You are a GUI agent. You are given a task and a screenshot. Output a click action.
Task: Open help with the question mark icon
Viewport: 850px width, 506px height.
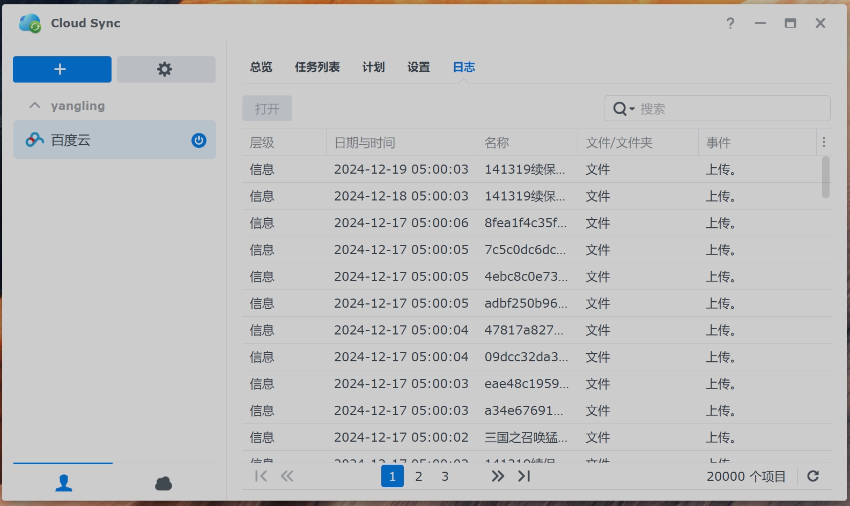pos(730,23)
